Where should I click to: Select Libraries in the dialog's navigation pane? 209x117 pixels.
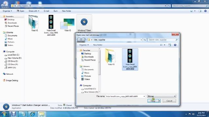pyautogui.click(x=86, y=66)
